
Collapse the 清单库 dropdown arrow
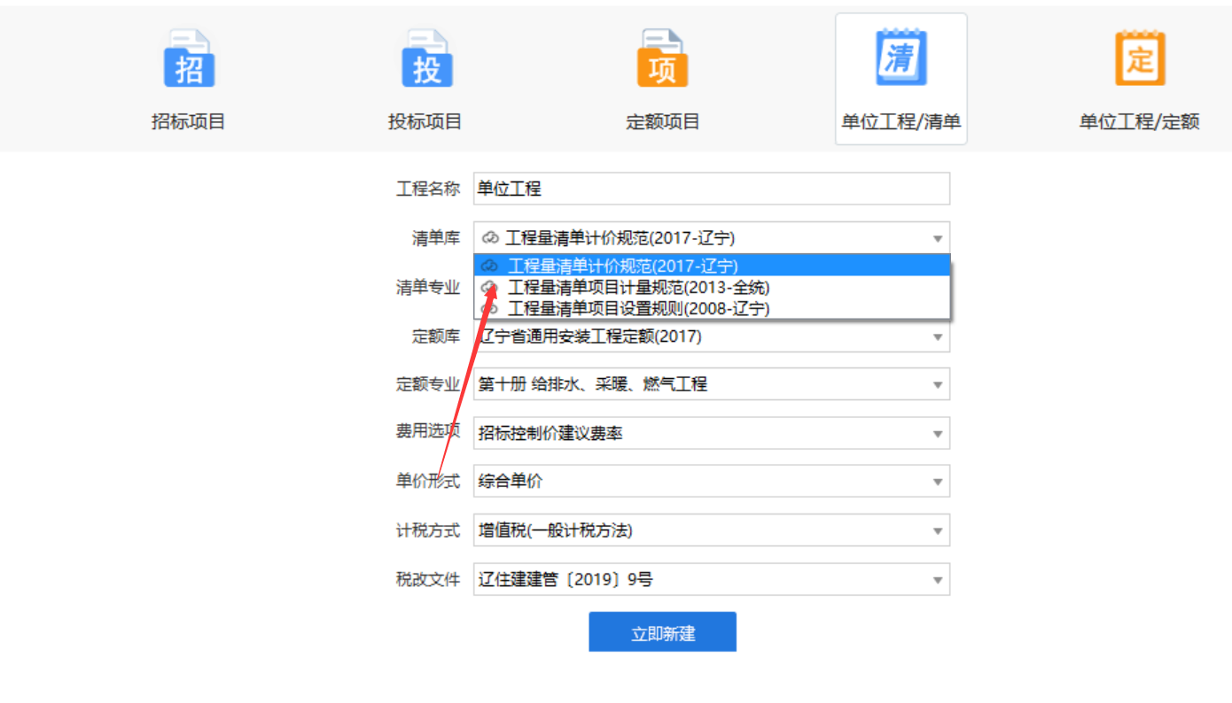pos(938,238)
